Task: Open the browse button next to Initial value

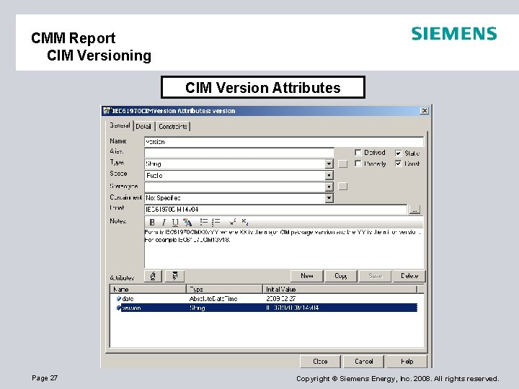Action: (x=414, y=210)
